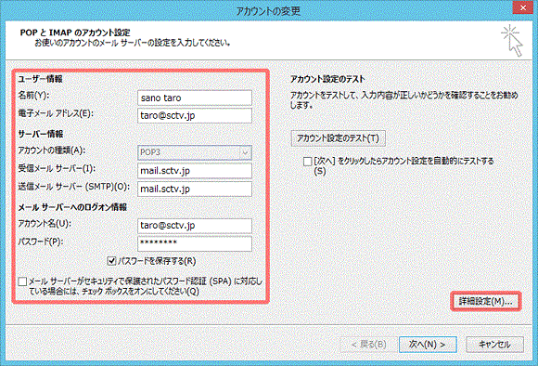This screenshot has height=366, width=538.
Task: Enable the SPA secure password authentication checkbox
Action: (22, 281)
